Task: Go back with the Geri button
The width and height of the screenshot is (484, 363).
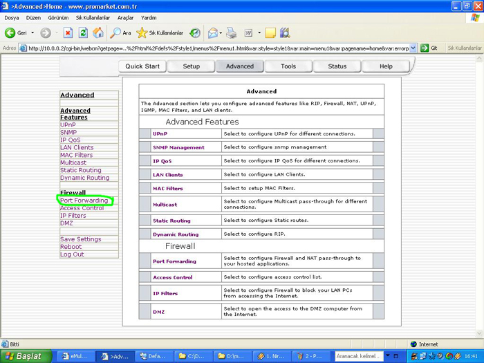Action: (15, 32)
